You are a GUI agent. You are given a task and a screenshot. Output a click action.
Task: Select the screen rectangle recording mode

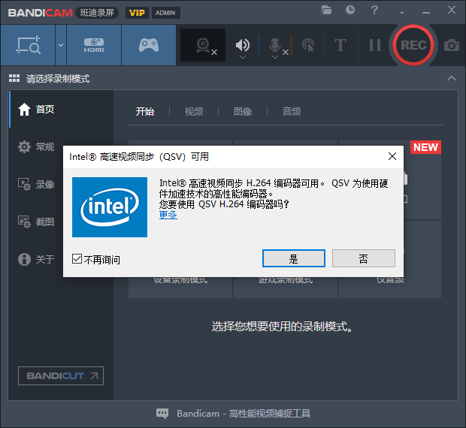coord(27,45)
